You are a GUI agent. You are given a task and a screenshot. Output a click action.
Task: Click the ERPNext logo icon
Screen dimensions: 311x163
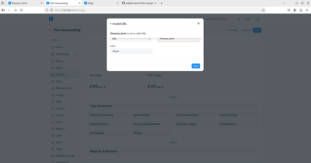pos(51,19)
